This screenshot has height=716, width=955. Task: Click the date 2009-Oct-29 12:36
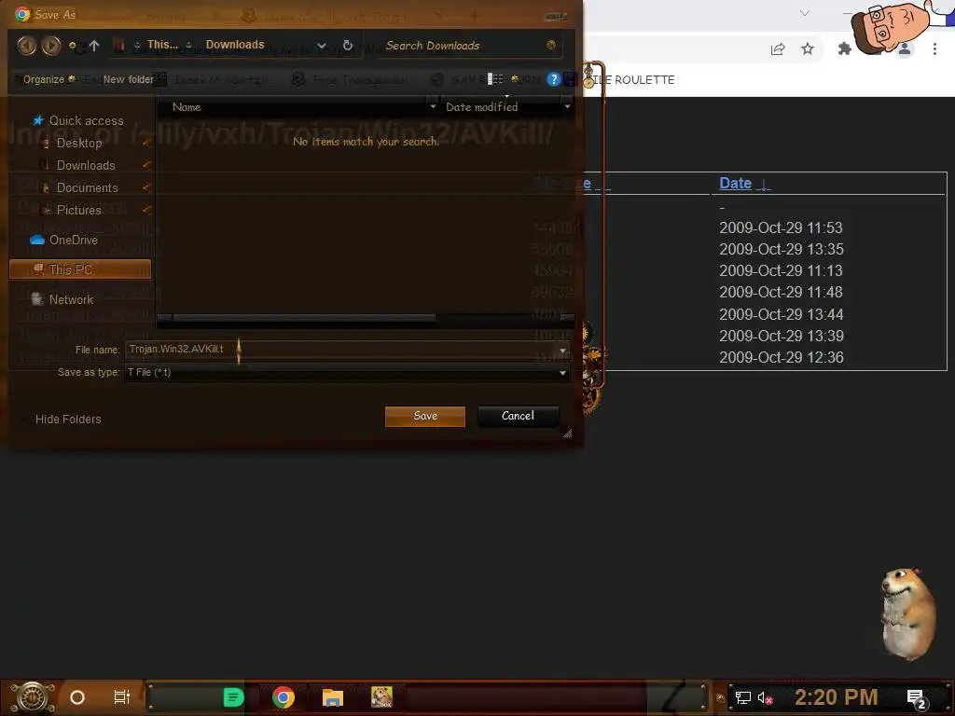click(781, 357)
